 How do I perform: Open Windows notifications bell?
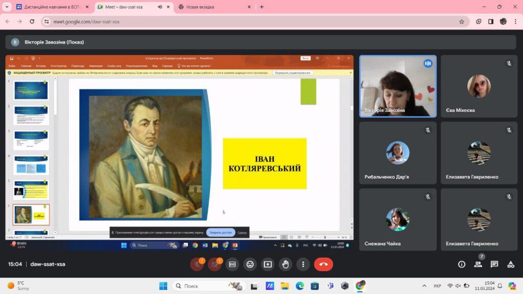[x=500, y=286]
